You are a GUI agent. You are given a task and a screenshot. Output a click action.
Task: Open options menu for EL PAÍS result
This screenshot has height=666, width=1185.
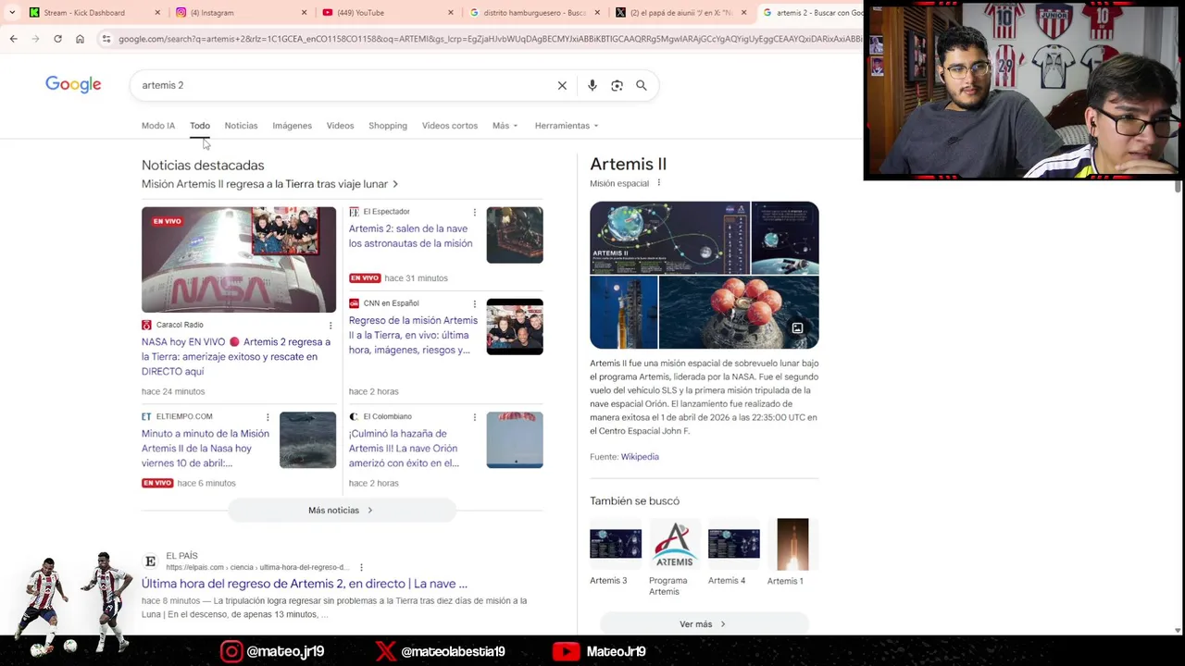pyautogui.click(x=361, y=567)
